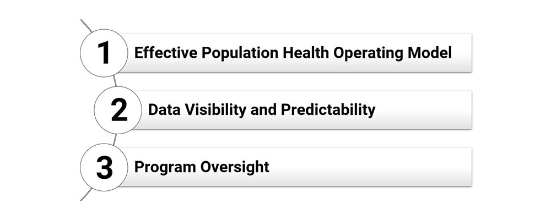Click the number 1 circle
Screen dimensions: 551x220
(104, 53)
